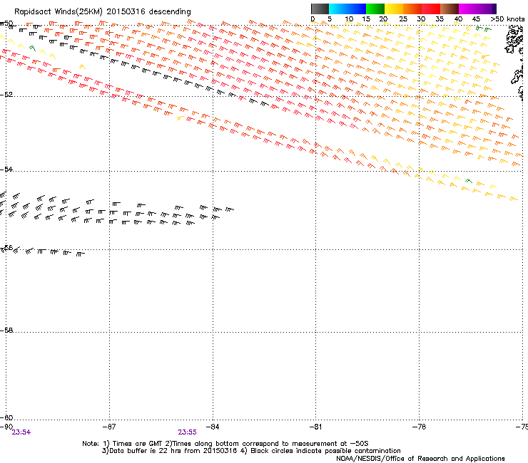528x463 pixels.
Task: Click the '-81' longitude axis label
Action: tap(315, 427)
